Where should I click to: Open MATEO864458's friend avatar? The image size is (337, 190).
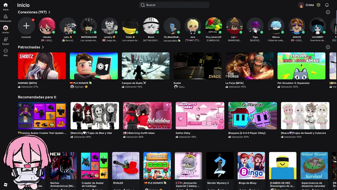(89, 26)
